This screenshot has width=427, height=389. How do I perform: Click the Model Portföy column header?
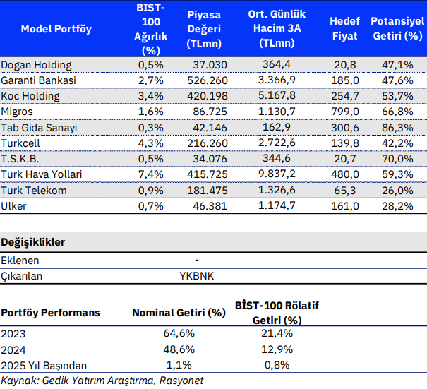click(x=56, y=29)
